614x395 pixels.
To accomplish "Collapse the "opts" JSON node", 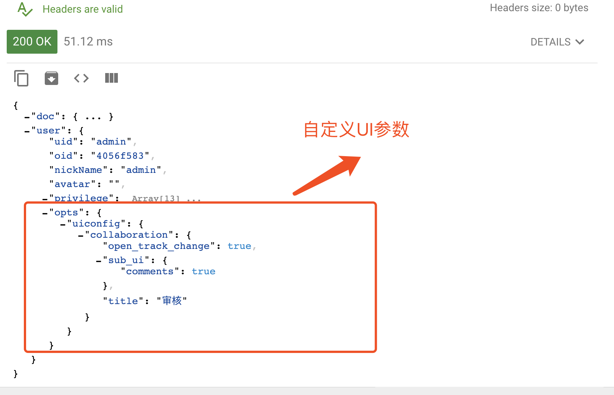I will pyautogui.click(x=45, y=214).
